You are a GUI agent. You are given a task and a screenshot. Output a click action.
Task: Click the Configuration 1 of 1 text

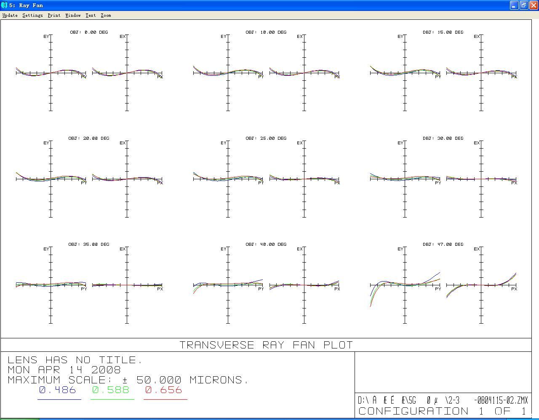point(443,411)
